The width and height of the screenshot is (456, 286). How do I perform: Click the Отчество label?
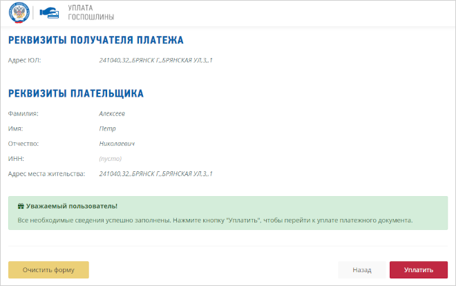tap(23, 144)
